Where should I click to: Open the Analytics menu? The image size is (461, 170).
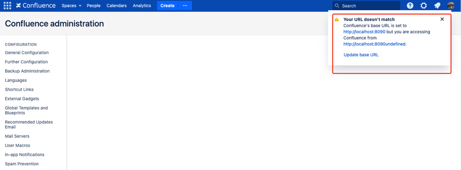tap(142, 6)
